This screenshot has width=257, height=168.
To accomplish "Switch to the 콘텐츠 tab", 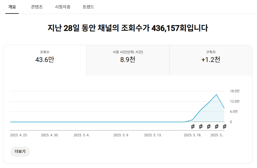I will [37, 7].
